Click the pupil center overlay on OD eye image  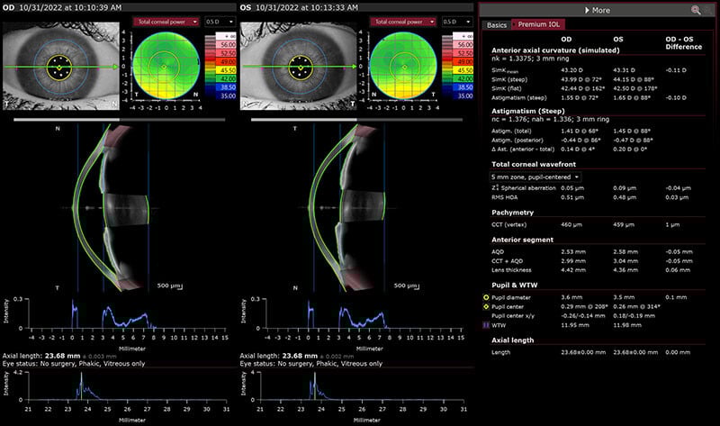[x=59, y=68]
